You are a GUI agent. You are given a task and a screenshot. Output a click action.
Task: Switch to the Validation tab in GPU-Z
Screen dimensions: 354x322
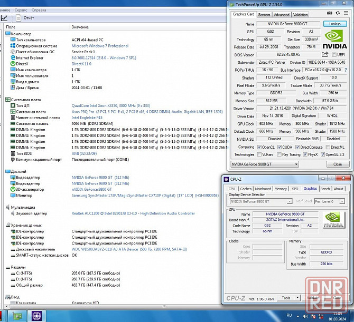pos(300,15)
